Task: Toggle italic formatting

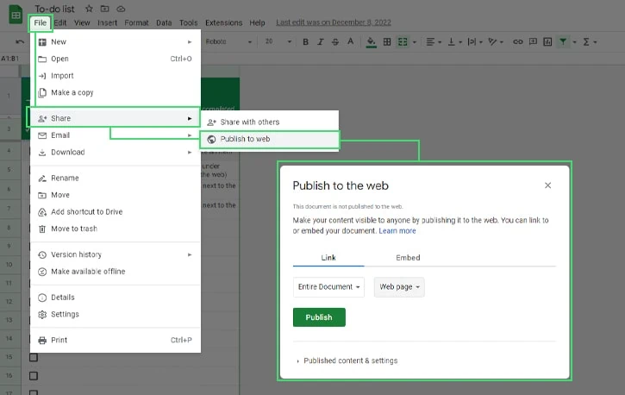Action: (x=321, y=42)
